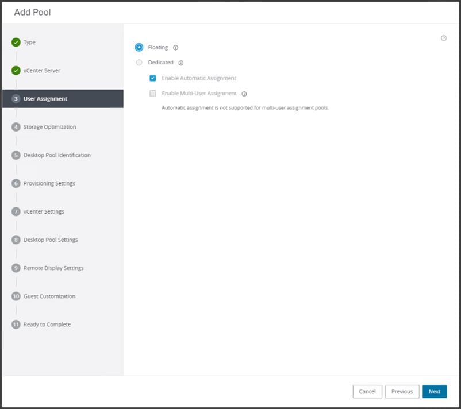Screen dimensions: 461x409
Task: Click the vCenter Server completed checkmark icon
Action: click(x=16, y=71)
